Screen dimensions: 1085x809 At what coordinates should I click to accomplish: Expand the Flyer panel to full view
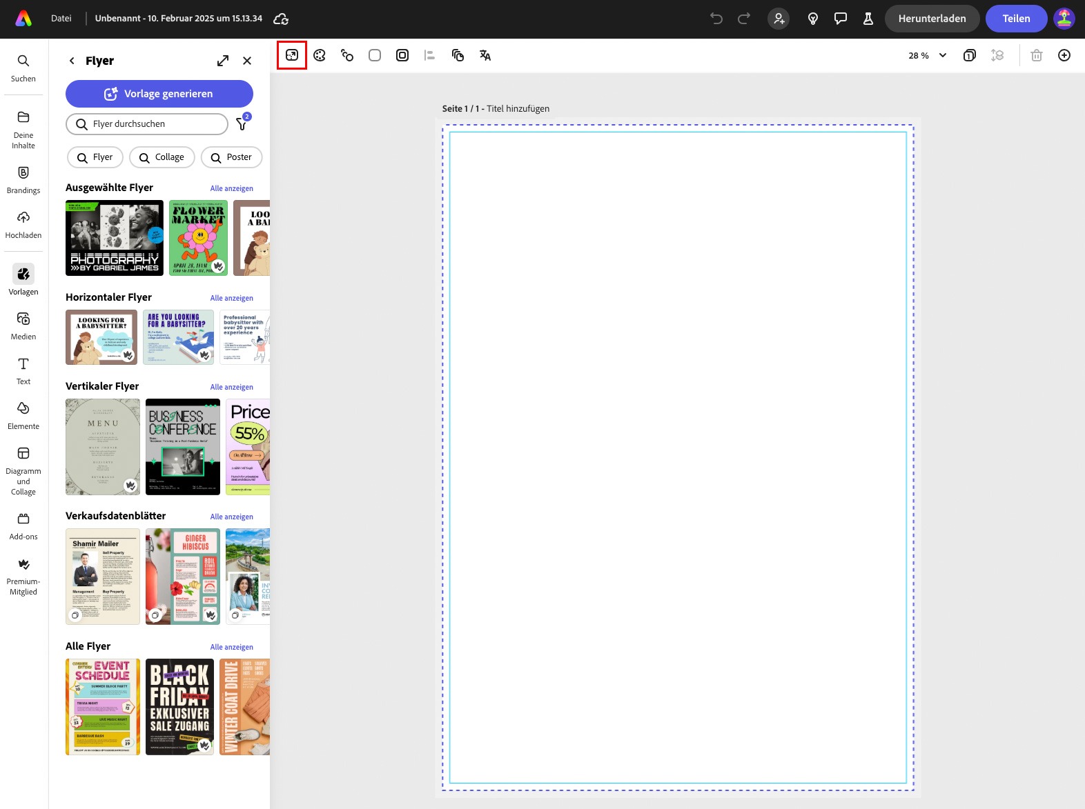[222, 61]
